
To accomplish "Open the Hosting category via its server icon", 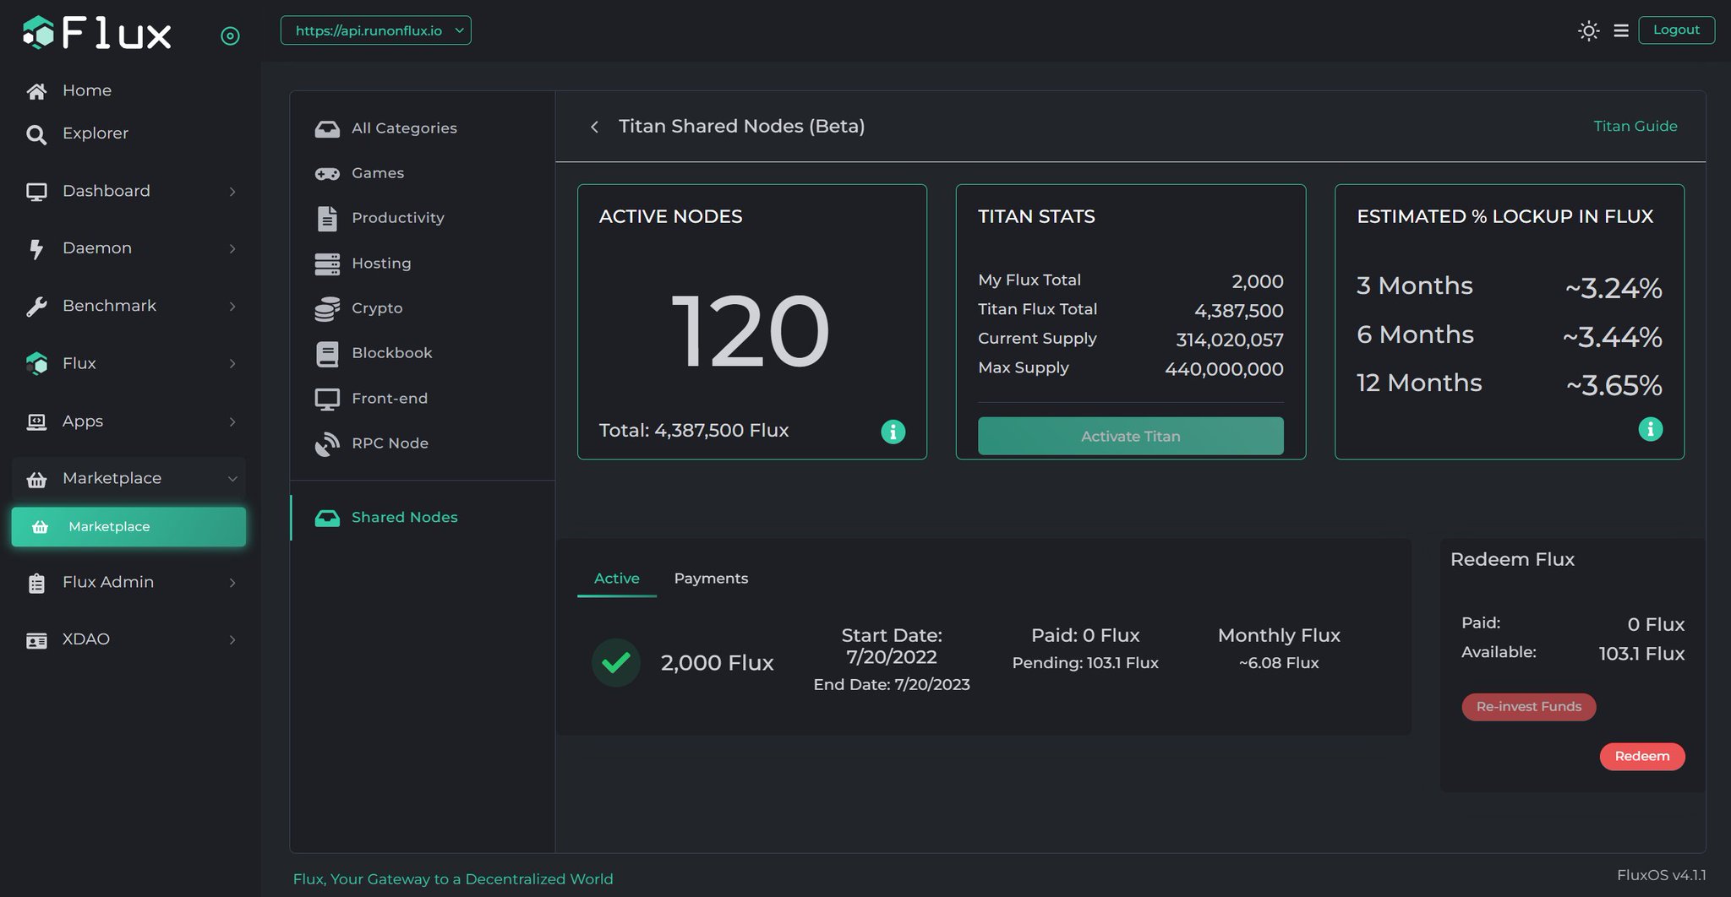I will click(327, 263).
